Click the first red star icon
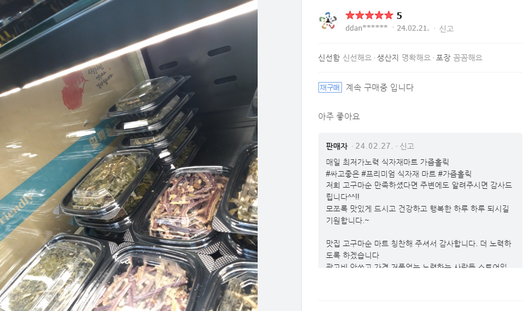 (350, 15)
